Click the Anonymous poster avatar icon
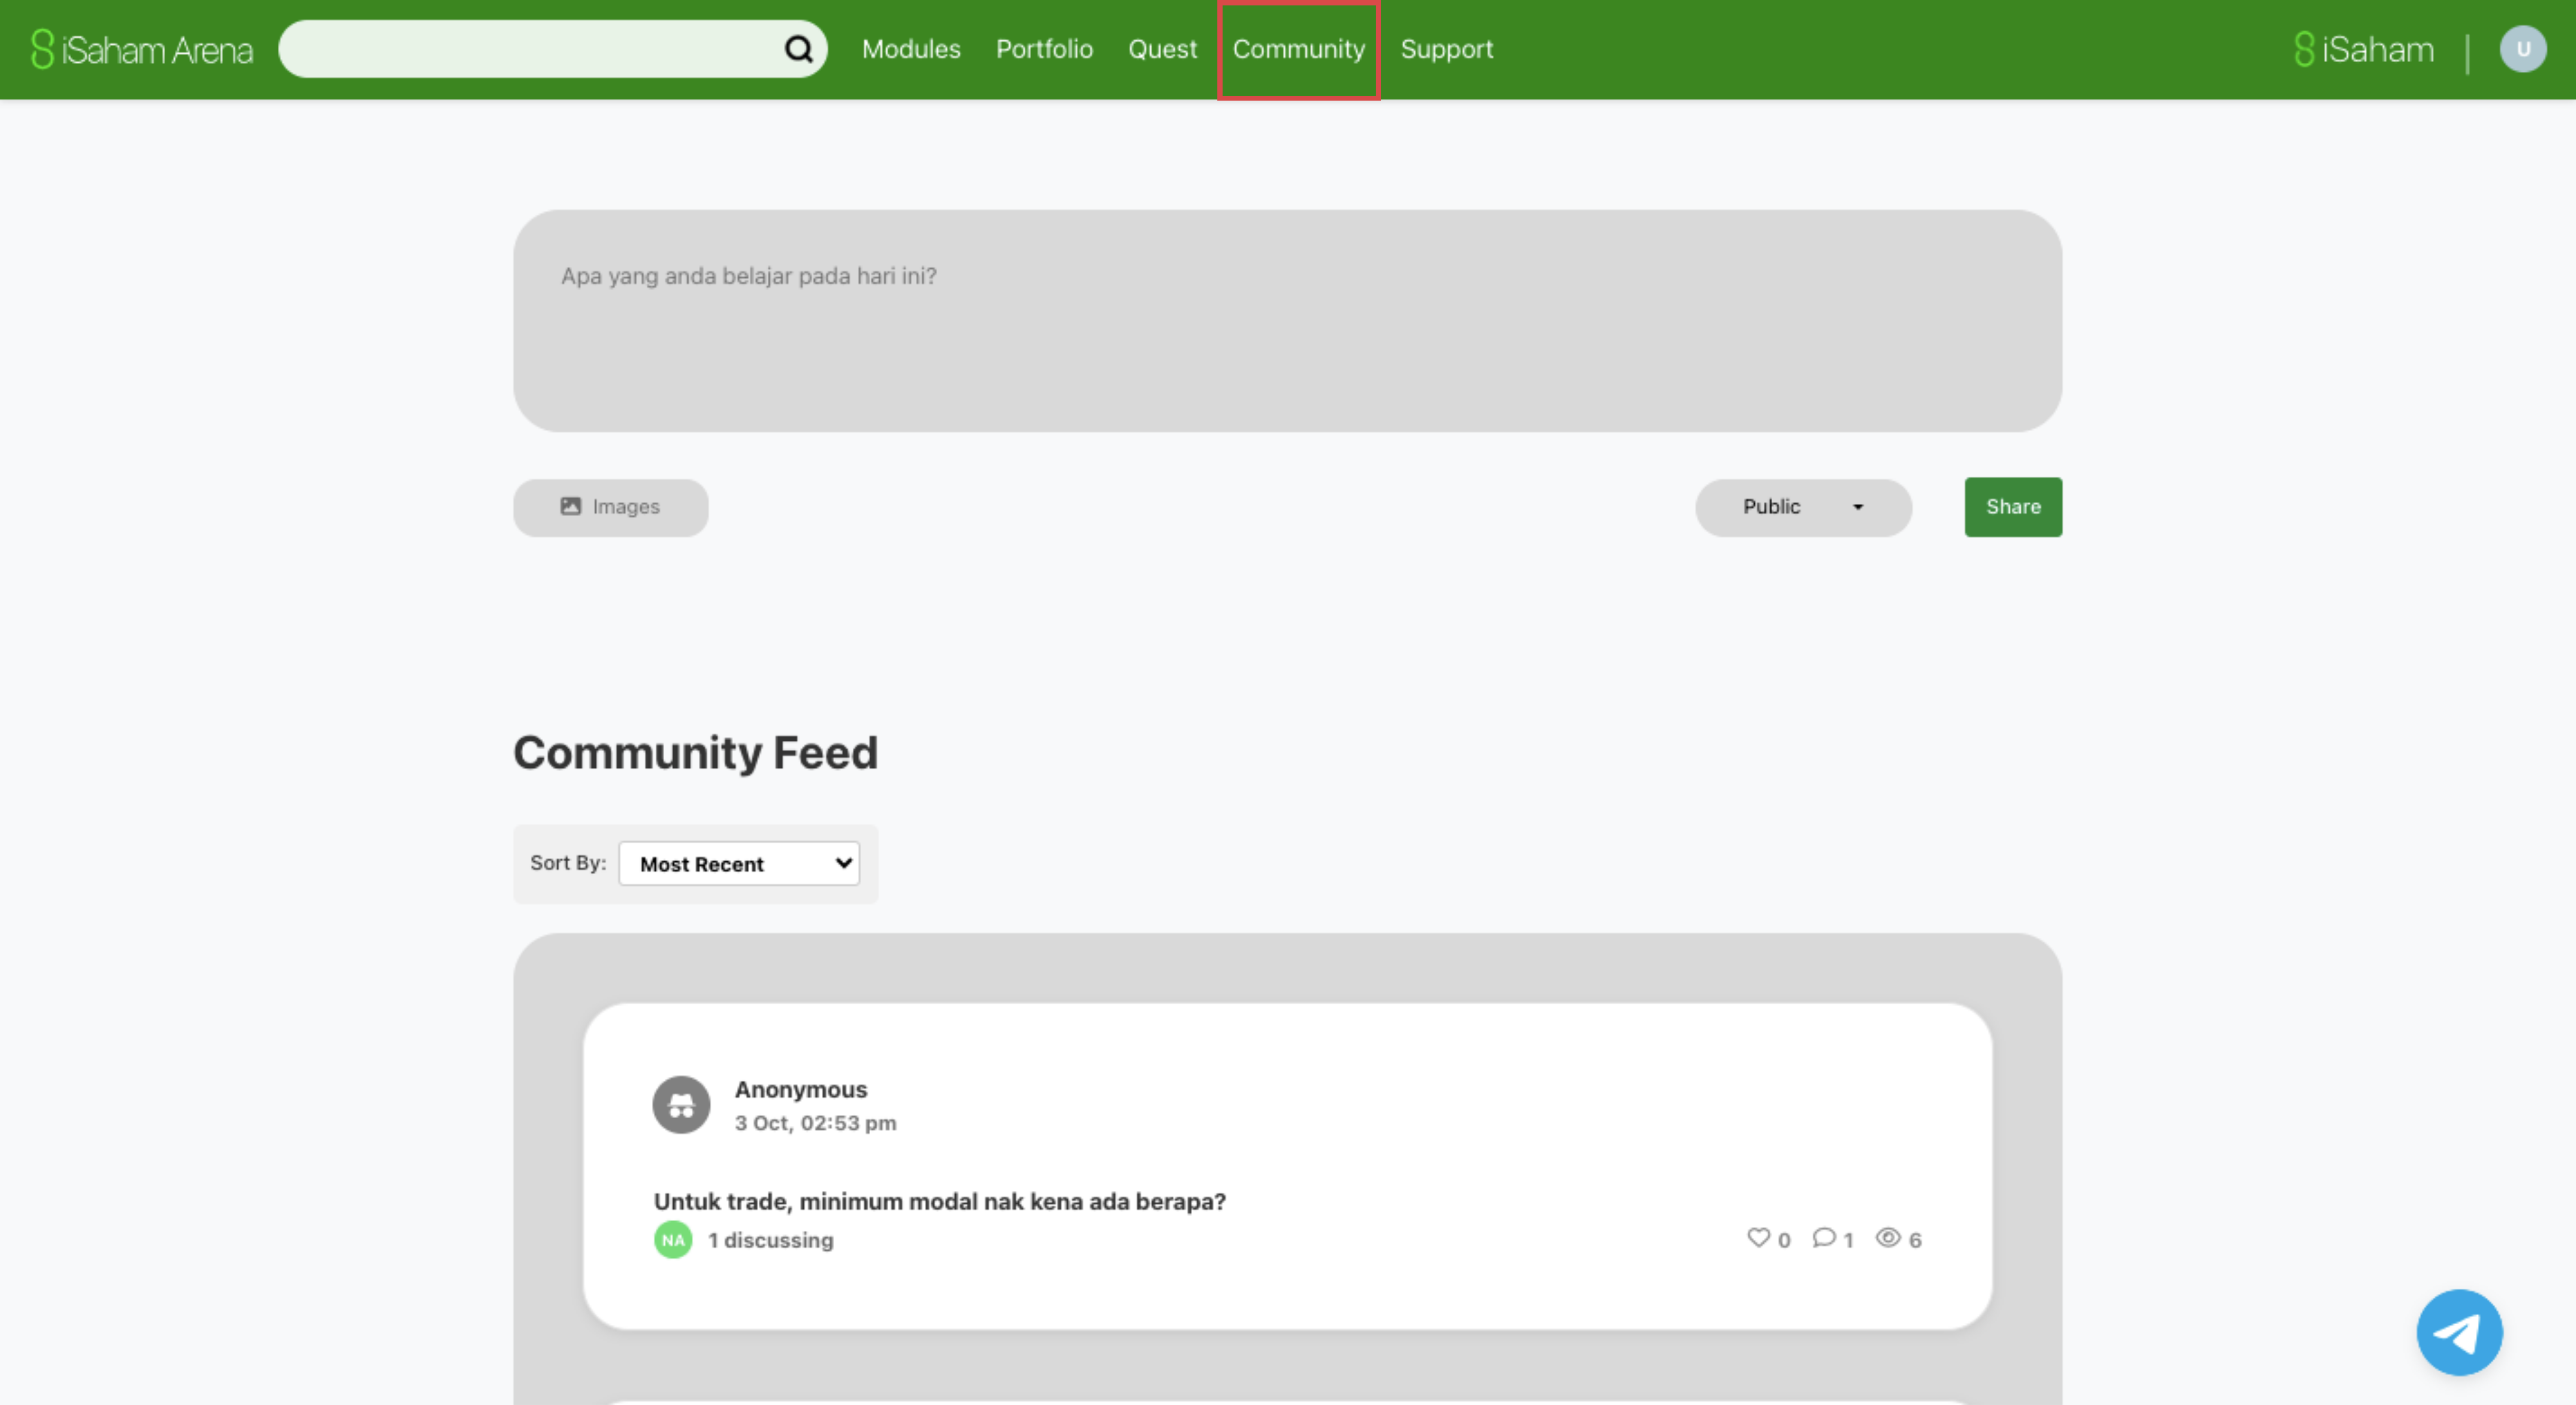Image resolution: width=2576 pixels, height=1405 pixels. [x=681, y=1105]
